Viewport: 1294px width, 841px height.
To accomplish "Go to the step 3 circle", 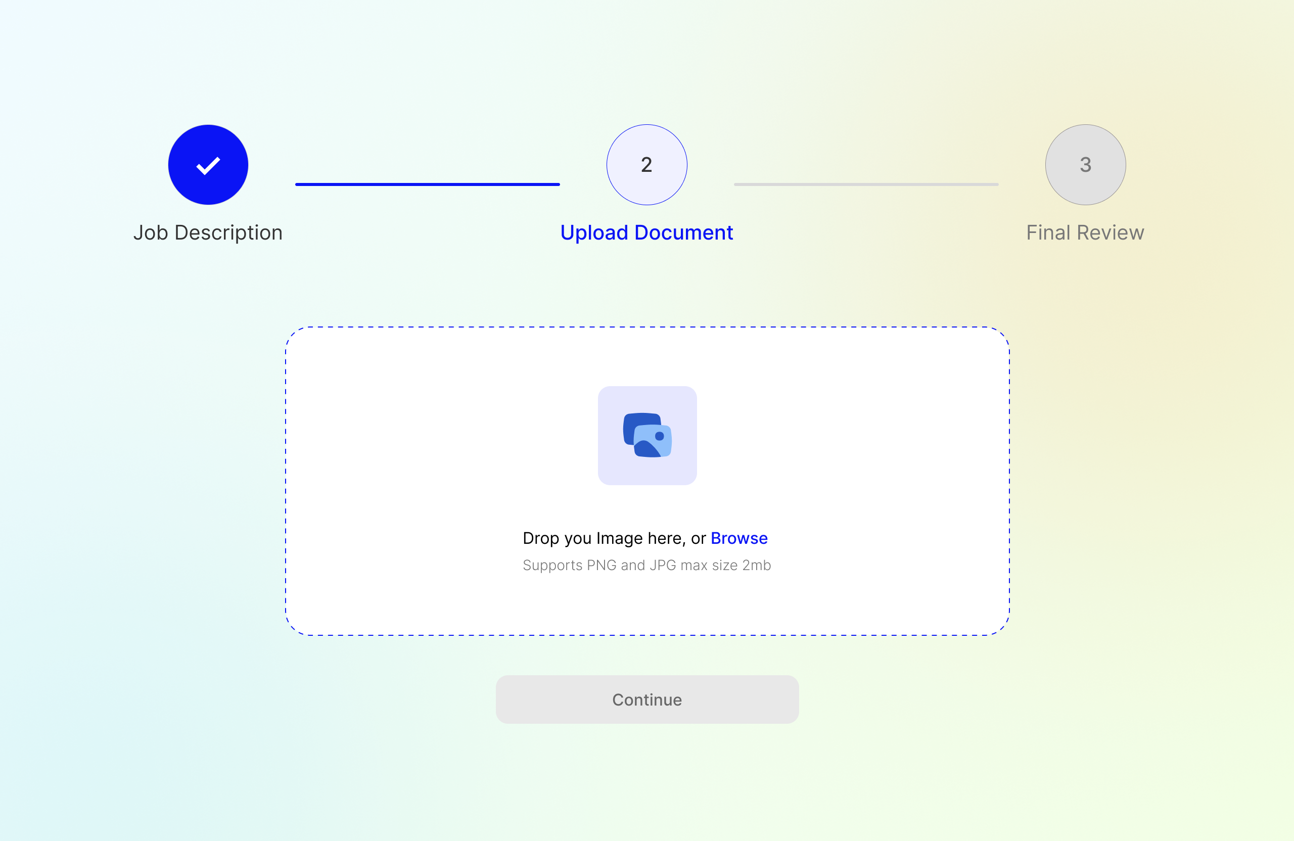I will point(1085,165).
